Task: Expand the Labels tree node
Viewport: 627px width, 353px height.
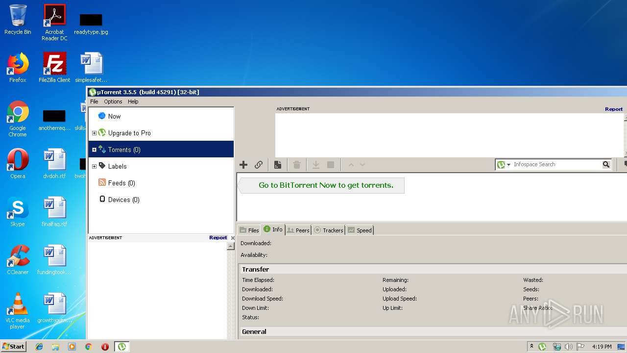Action: tap(94, 166)
